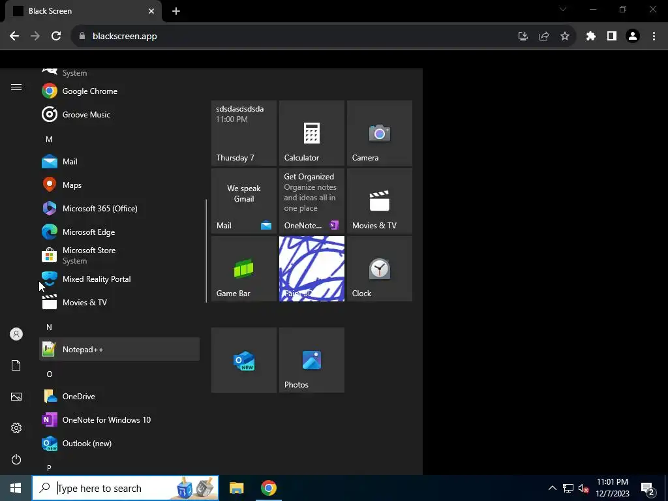The width and height of the screenshot is (668, 501).
Task: Open Pictures from the Start sidebar
Action: click(x=16, y=397)
